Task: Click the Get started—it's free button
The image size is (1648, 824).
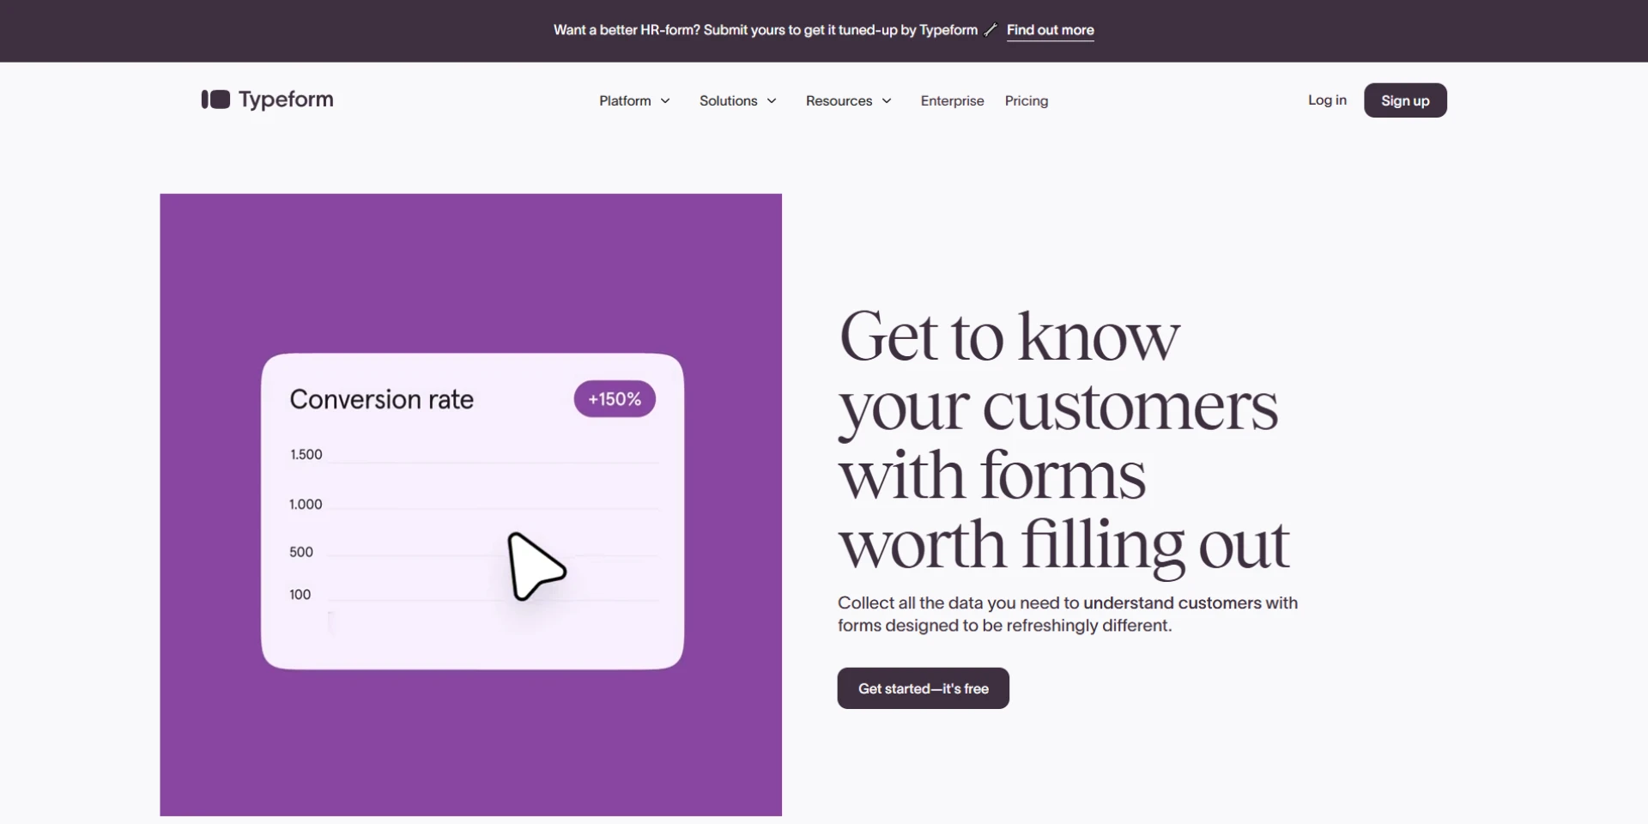Action: (x=923, y=688)
